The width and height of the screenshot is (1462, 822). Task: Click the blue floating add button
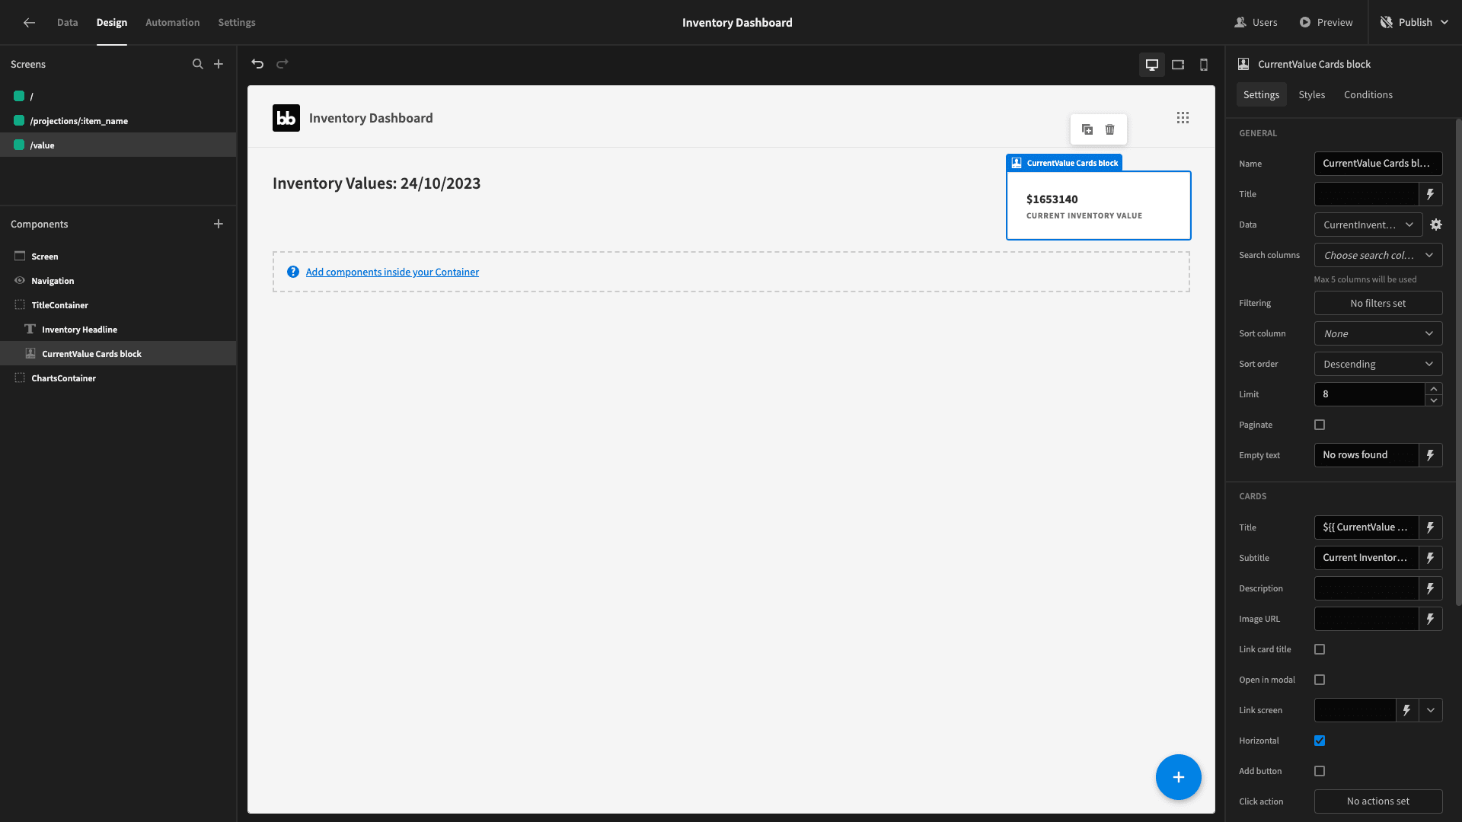1179,777
